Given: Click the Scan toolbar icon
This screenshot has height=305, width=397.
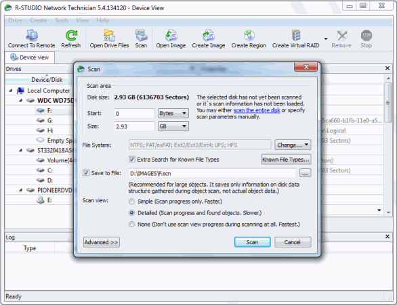Looking at the screenshot, I should [141, 35].
